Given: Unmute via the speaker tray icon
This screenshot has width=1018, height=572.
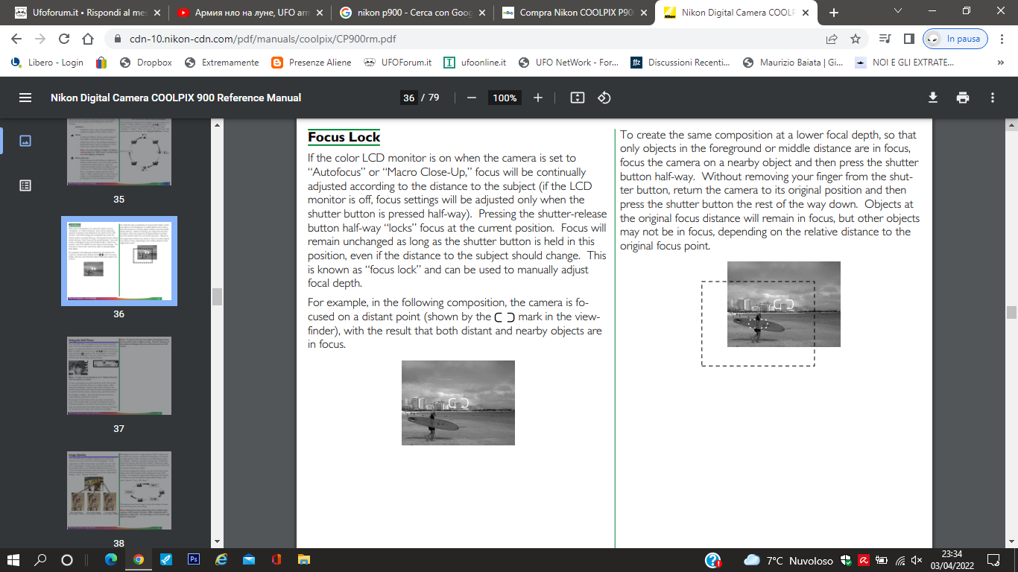Looking at the screenshot, I should pos(917,560).
